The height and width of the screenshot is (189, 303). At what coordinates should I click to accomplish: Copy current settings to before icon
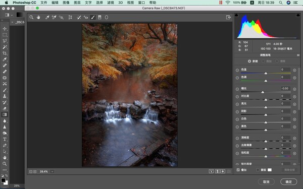click(x=223, y=171)
